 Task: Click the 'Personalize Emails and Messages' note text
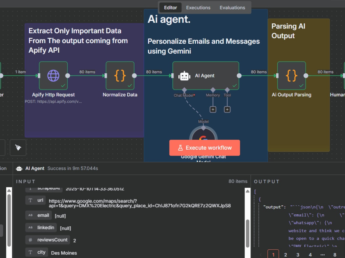point(204,46)
